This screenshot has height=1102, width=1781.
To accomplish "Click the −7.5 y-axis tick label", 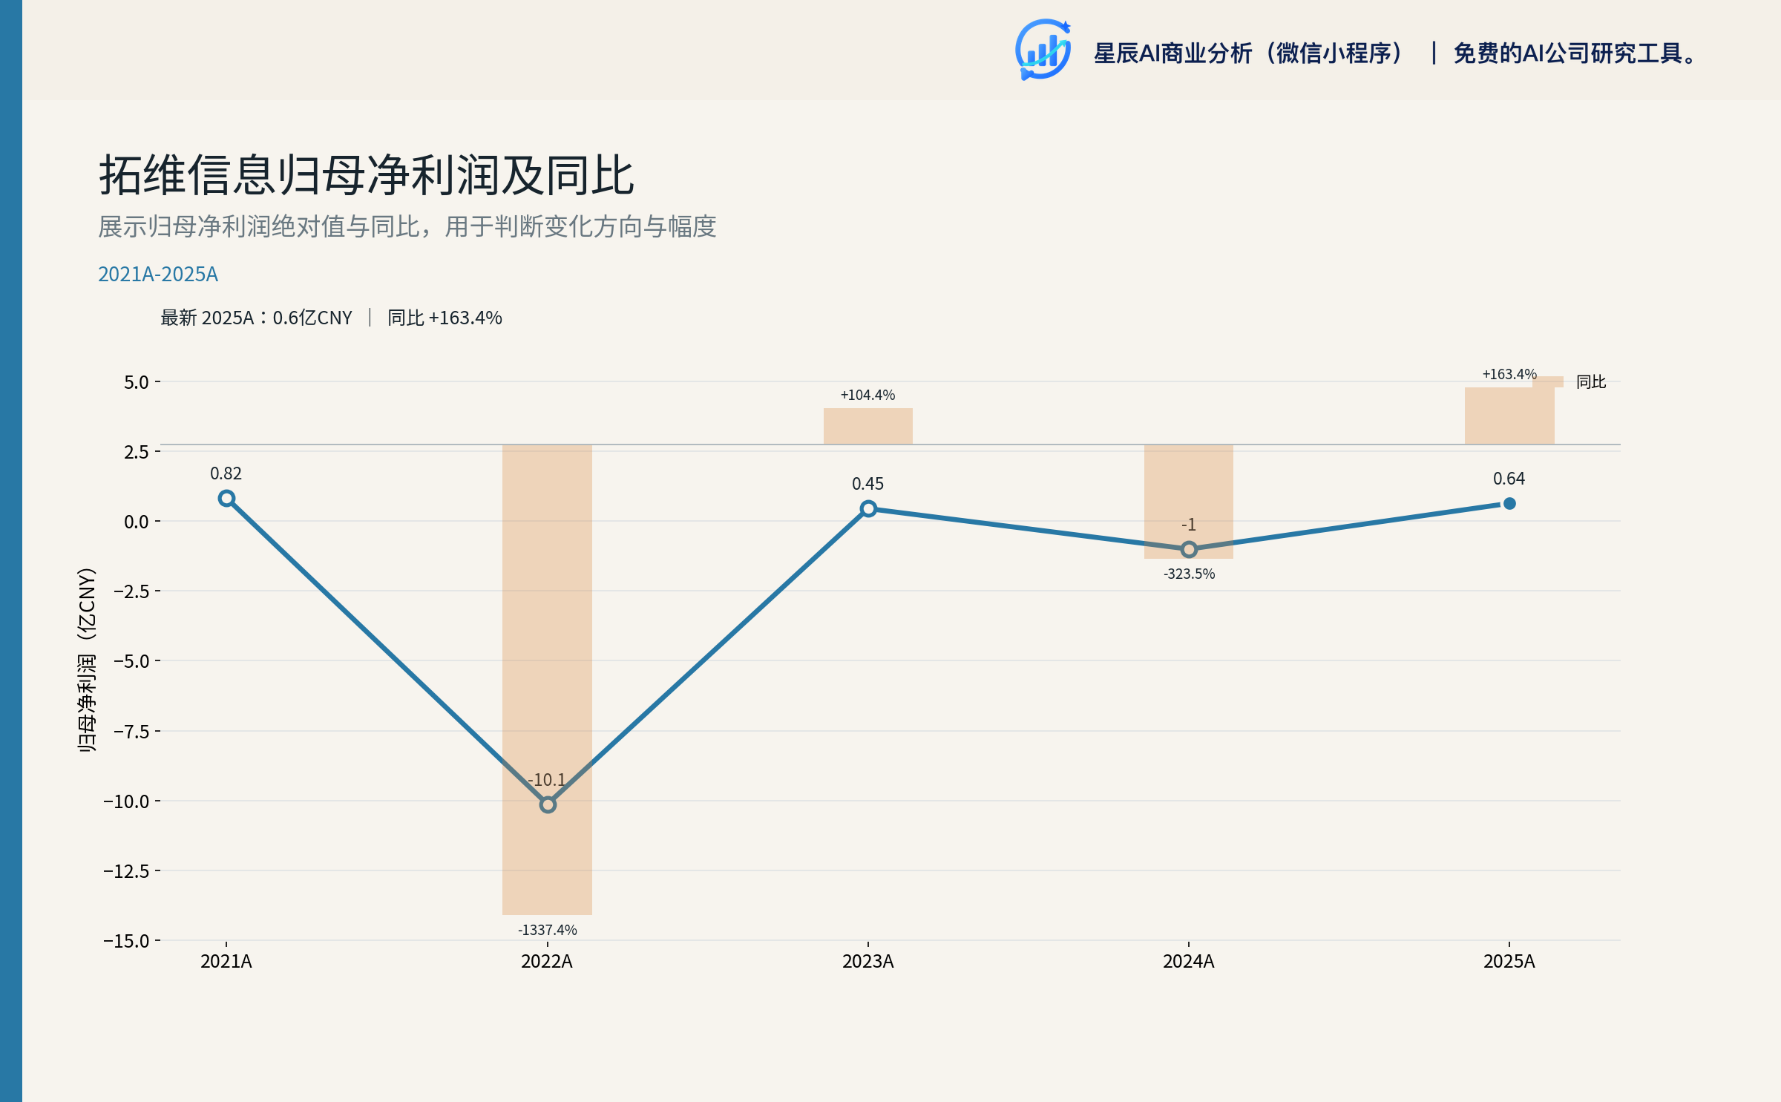I will click(132, 732).
